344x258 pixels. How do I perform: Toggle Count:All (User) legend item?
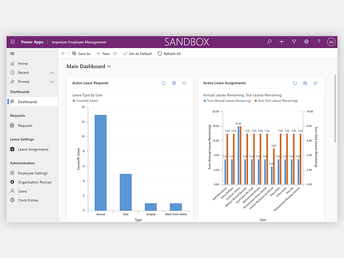coord(85,101)
